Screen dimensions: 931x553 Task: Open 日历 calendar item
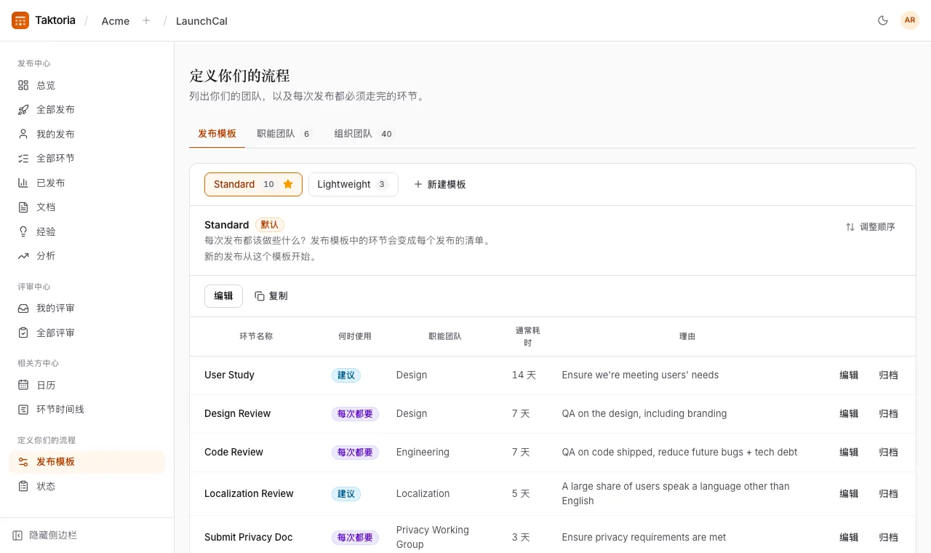pos(87,385)
